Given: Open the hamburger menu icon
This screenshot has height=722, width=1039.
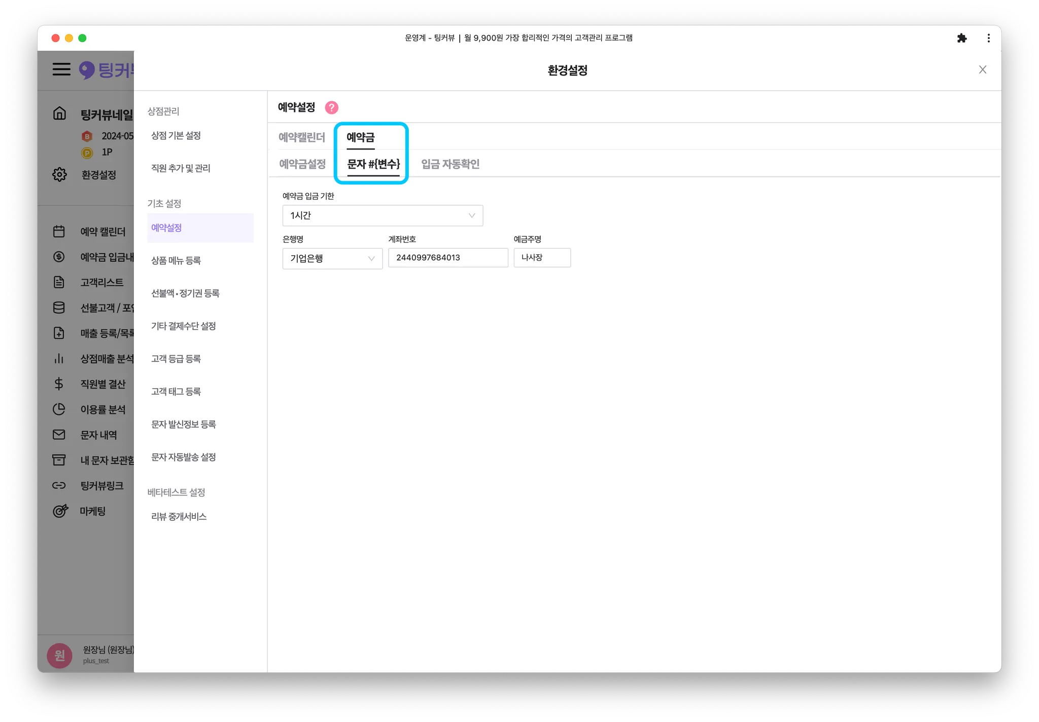Looking at the screenshot, I should [61, 69].
